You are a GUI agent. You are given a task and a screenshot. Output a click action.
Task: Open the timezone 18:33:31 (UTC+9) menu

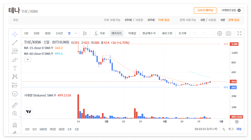click(206, 129)
